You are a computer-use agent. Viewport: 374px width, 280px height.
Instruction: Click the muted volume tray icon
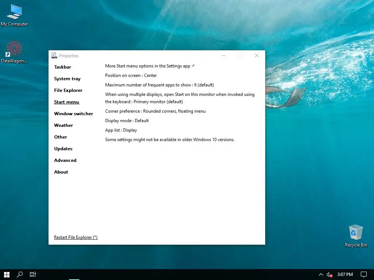tap(329, 275)
